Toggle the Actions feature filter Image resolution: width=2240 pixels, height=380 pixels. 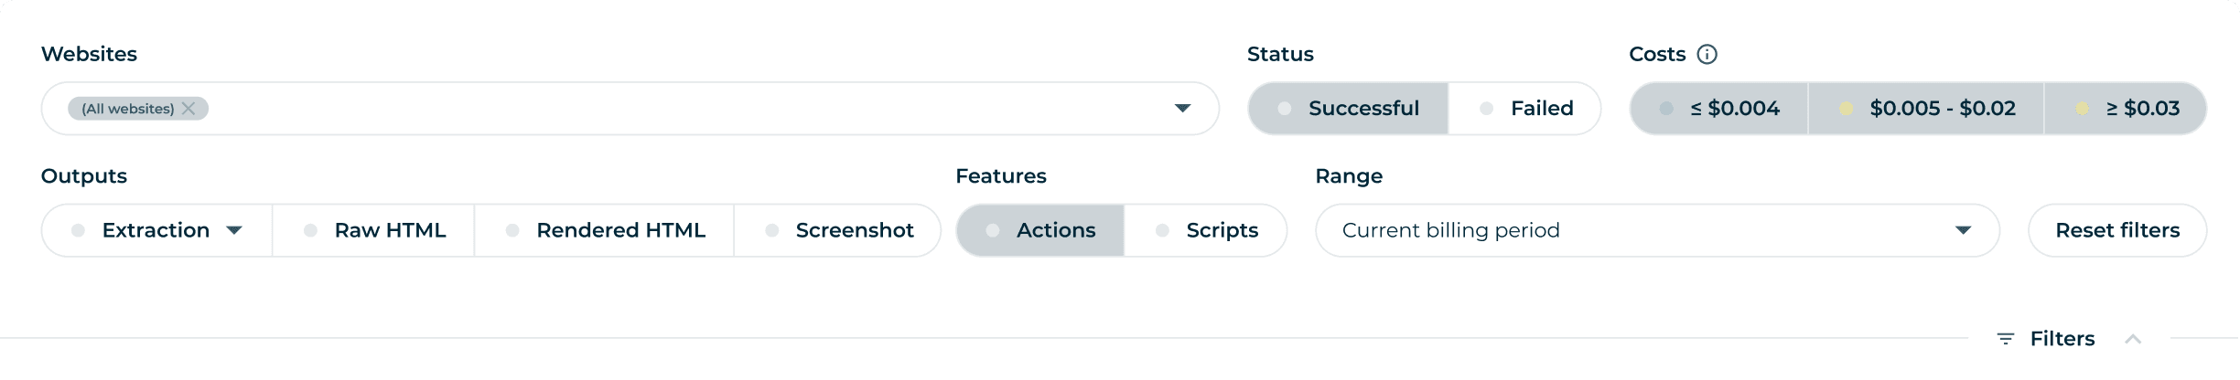pyautogui.click(x=1040, y=230)
